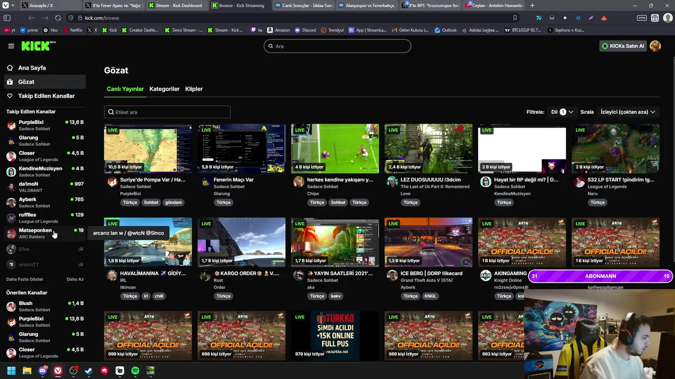675x379 pixels.
Task: Click Grand Theft Auto V (GTA) category link
Action: [427, 281]
